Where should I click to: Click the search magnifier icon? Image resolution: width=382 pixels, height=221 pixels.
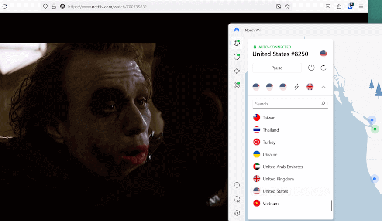[323, 104]
